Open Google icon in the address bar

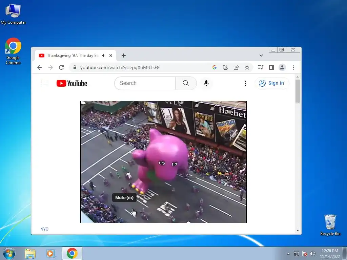pos(214,67)
